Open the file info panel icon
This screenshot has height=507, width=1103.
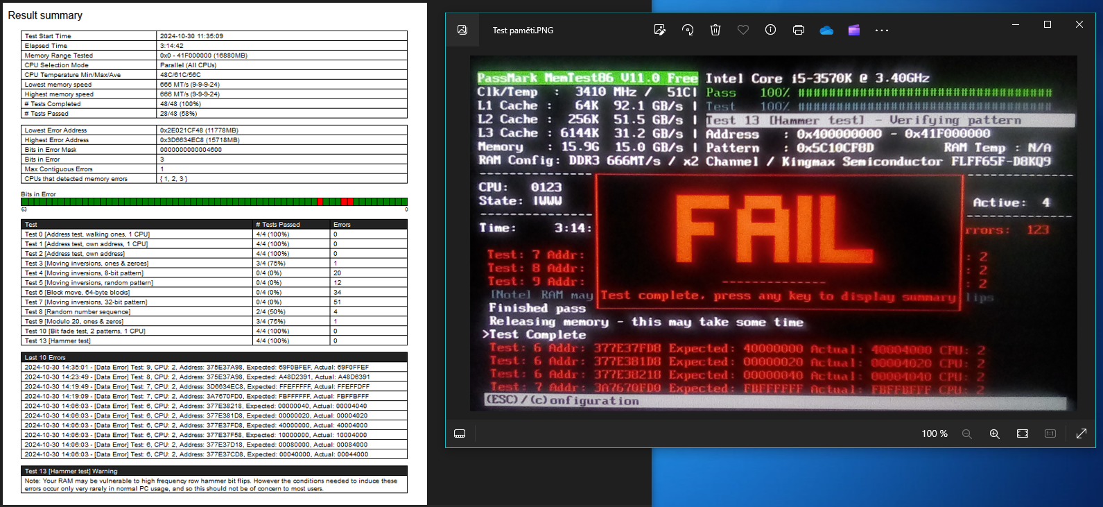(x=770, y=30)
